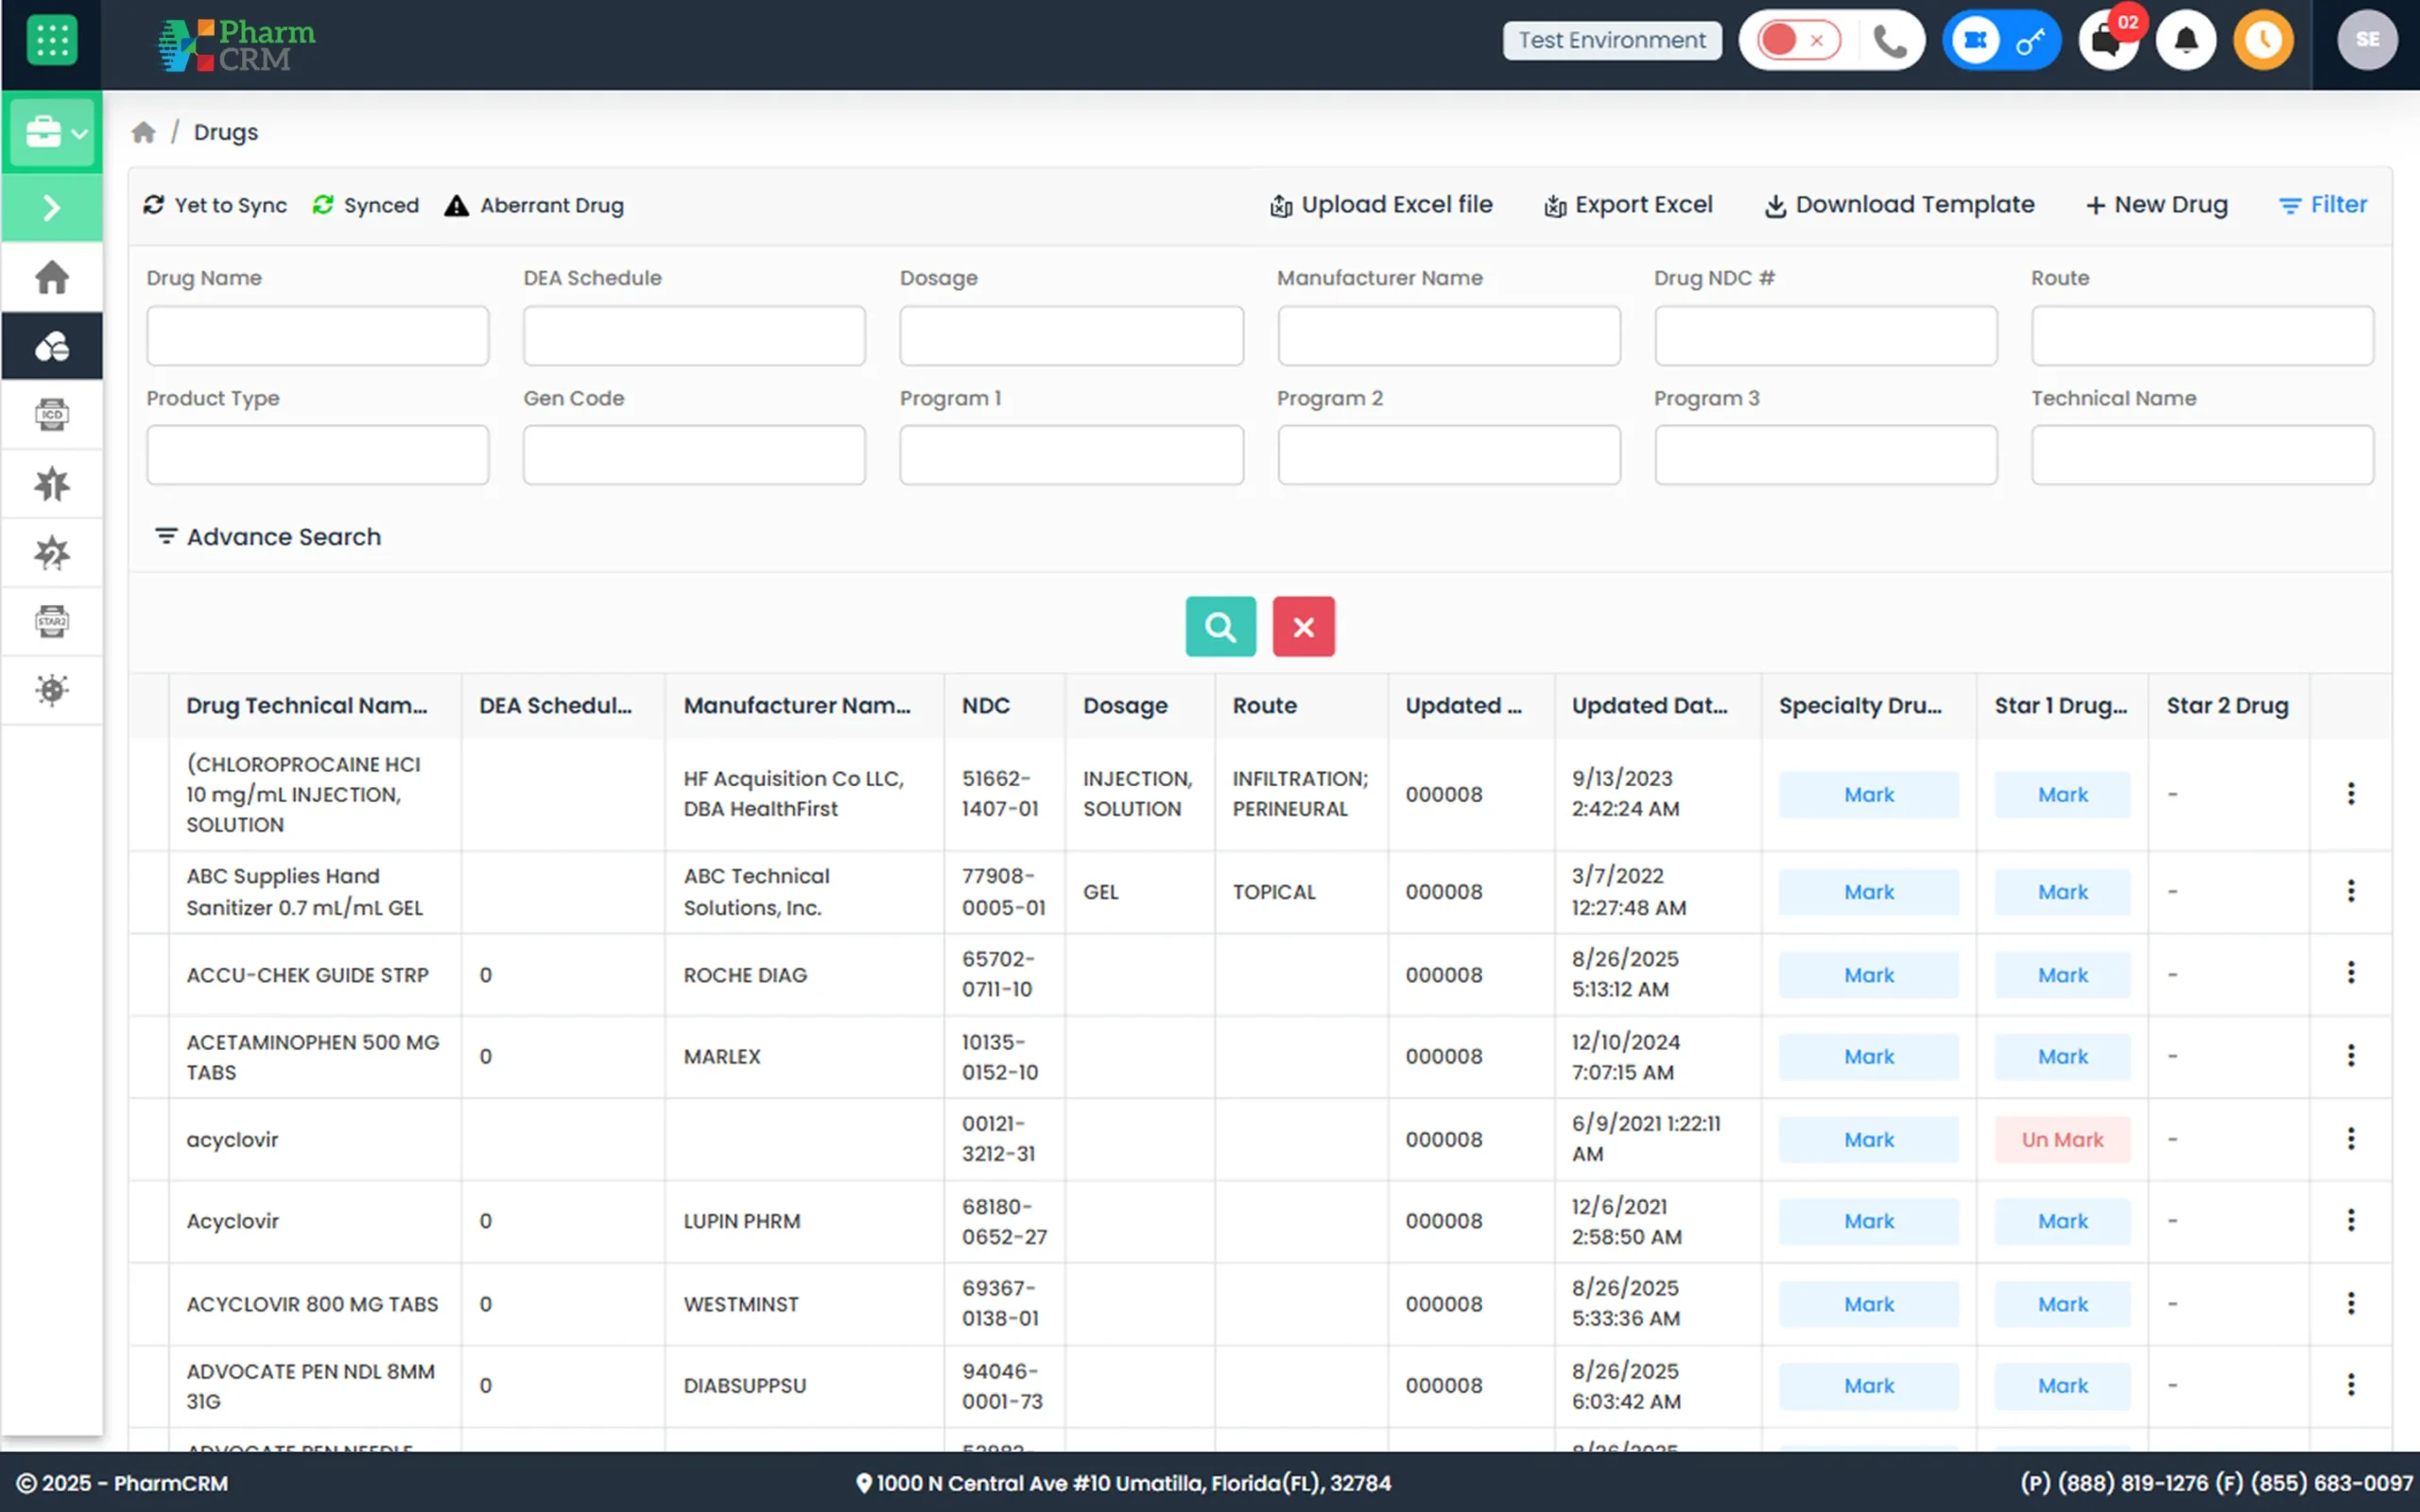
Task: Toggle the Filter panel link
Action: [2322, 205]
